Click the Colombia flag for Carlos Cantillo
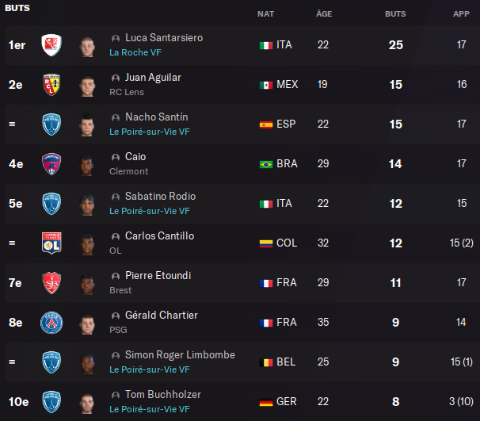This screenshot has height=421, width=480. pyautogui.click(x=266, y=243)
